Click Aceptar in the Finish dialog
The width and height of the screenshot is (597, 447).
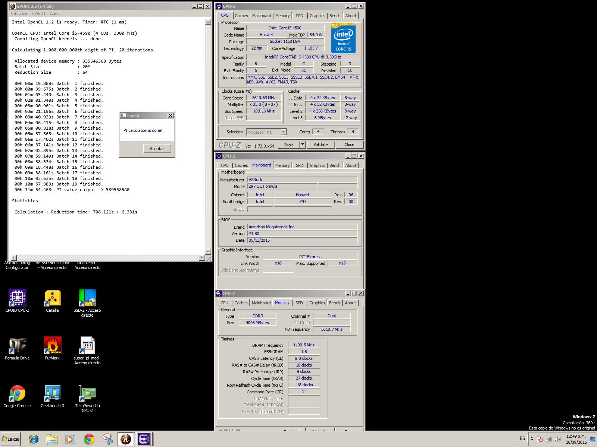[157, 149]
